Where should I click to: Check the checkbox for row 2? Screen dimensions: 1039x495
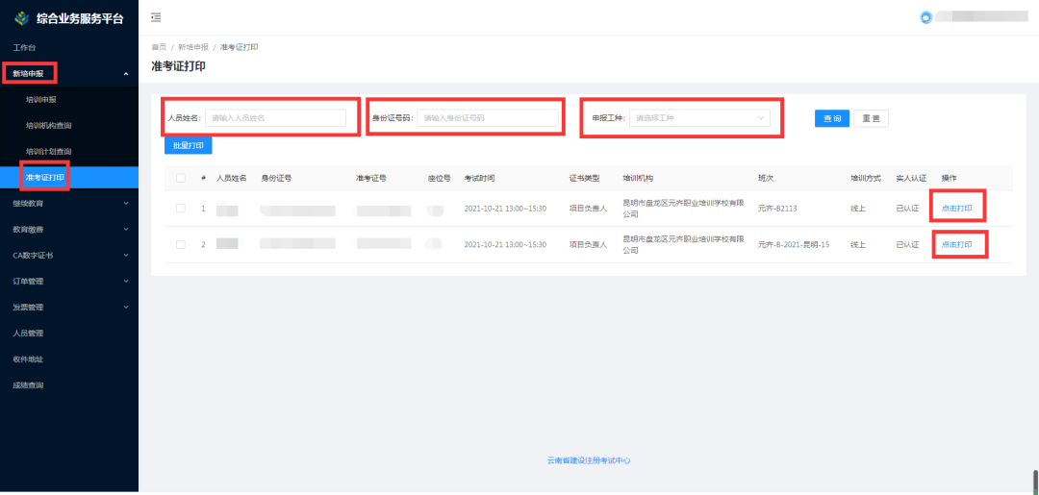pyautogui.click(x=180, y=244)
